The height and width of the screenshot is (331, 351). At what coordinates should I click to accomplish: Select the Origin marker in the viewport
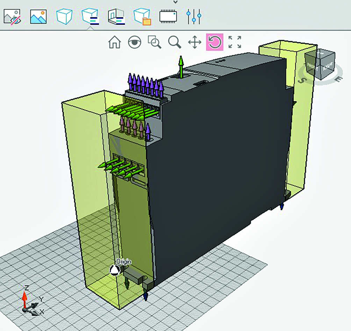(115, 270)
